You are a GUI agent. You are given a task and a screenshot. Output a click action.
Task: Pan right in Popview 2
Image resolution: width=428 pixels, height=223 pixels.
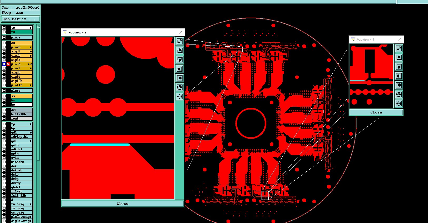point(180,78)
